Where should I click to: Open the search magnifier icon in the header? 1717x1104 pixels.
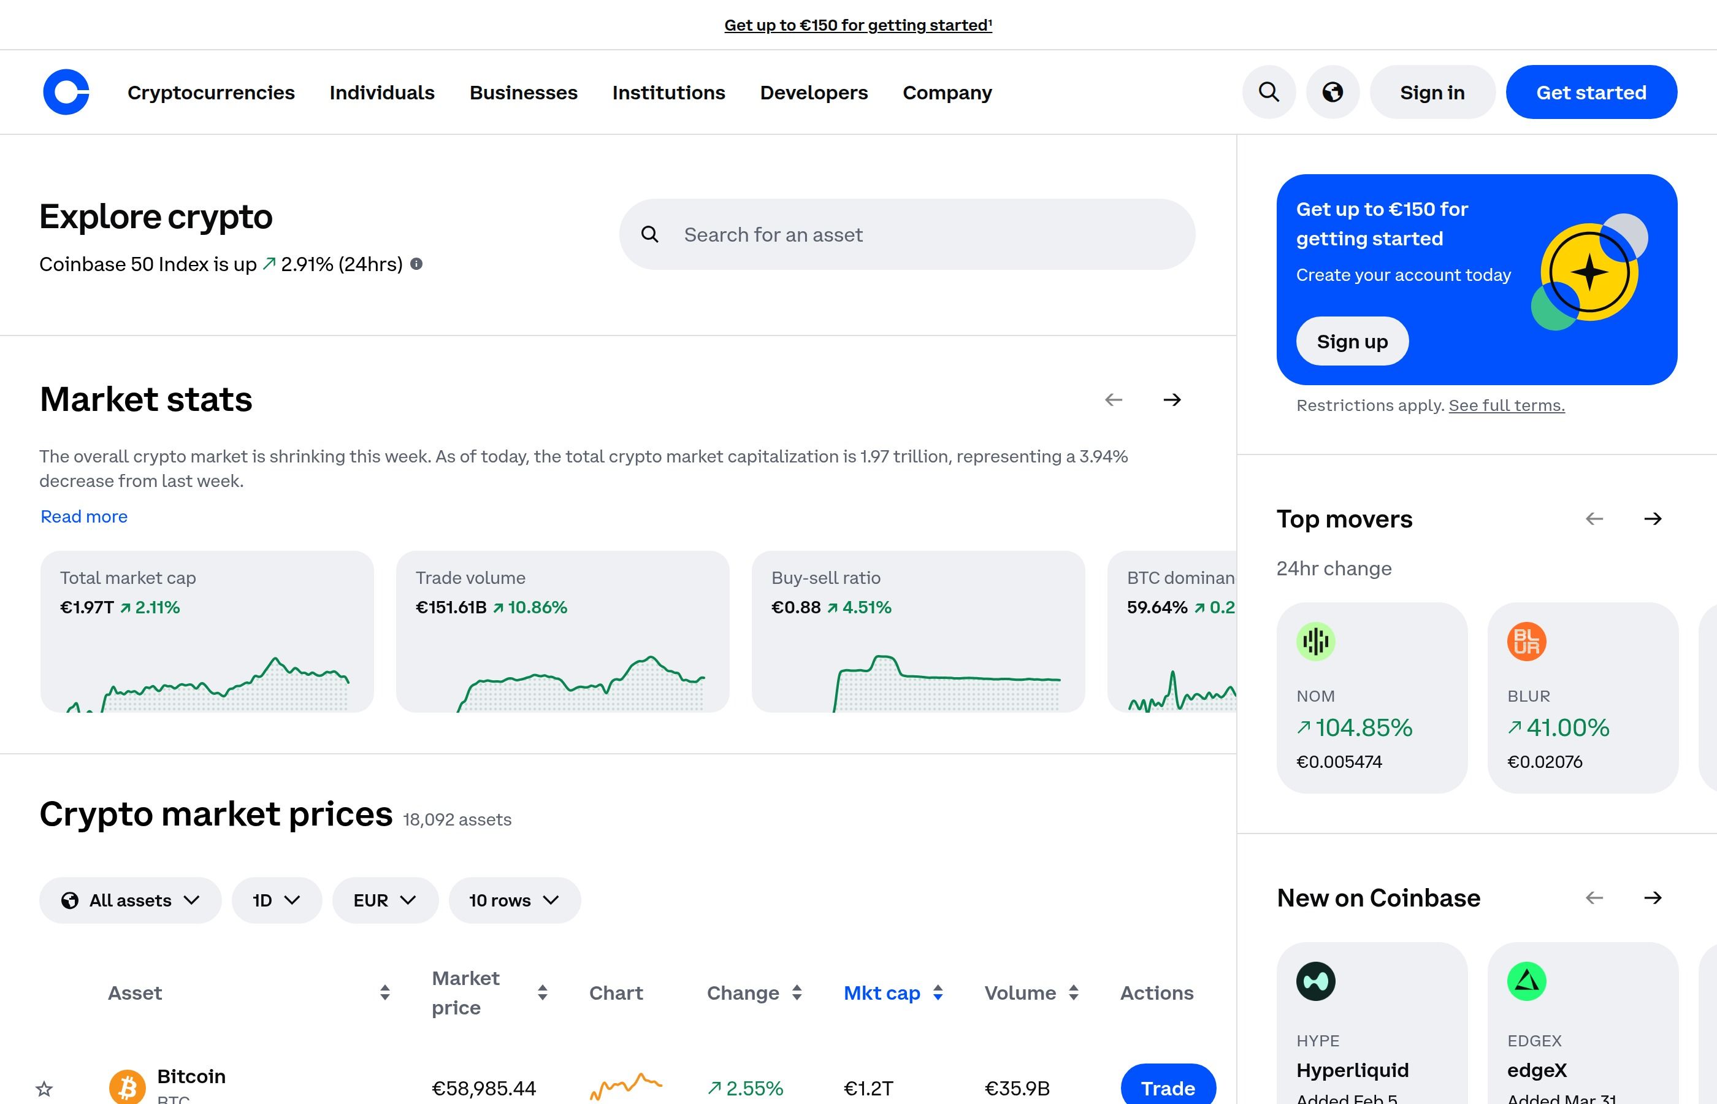point(1268,92)
